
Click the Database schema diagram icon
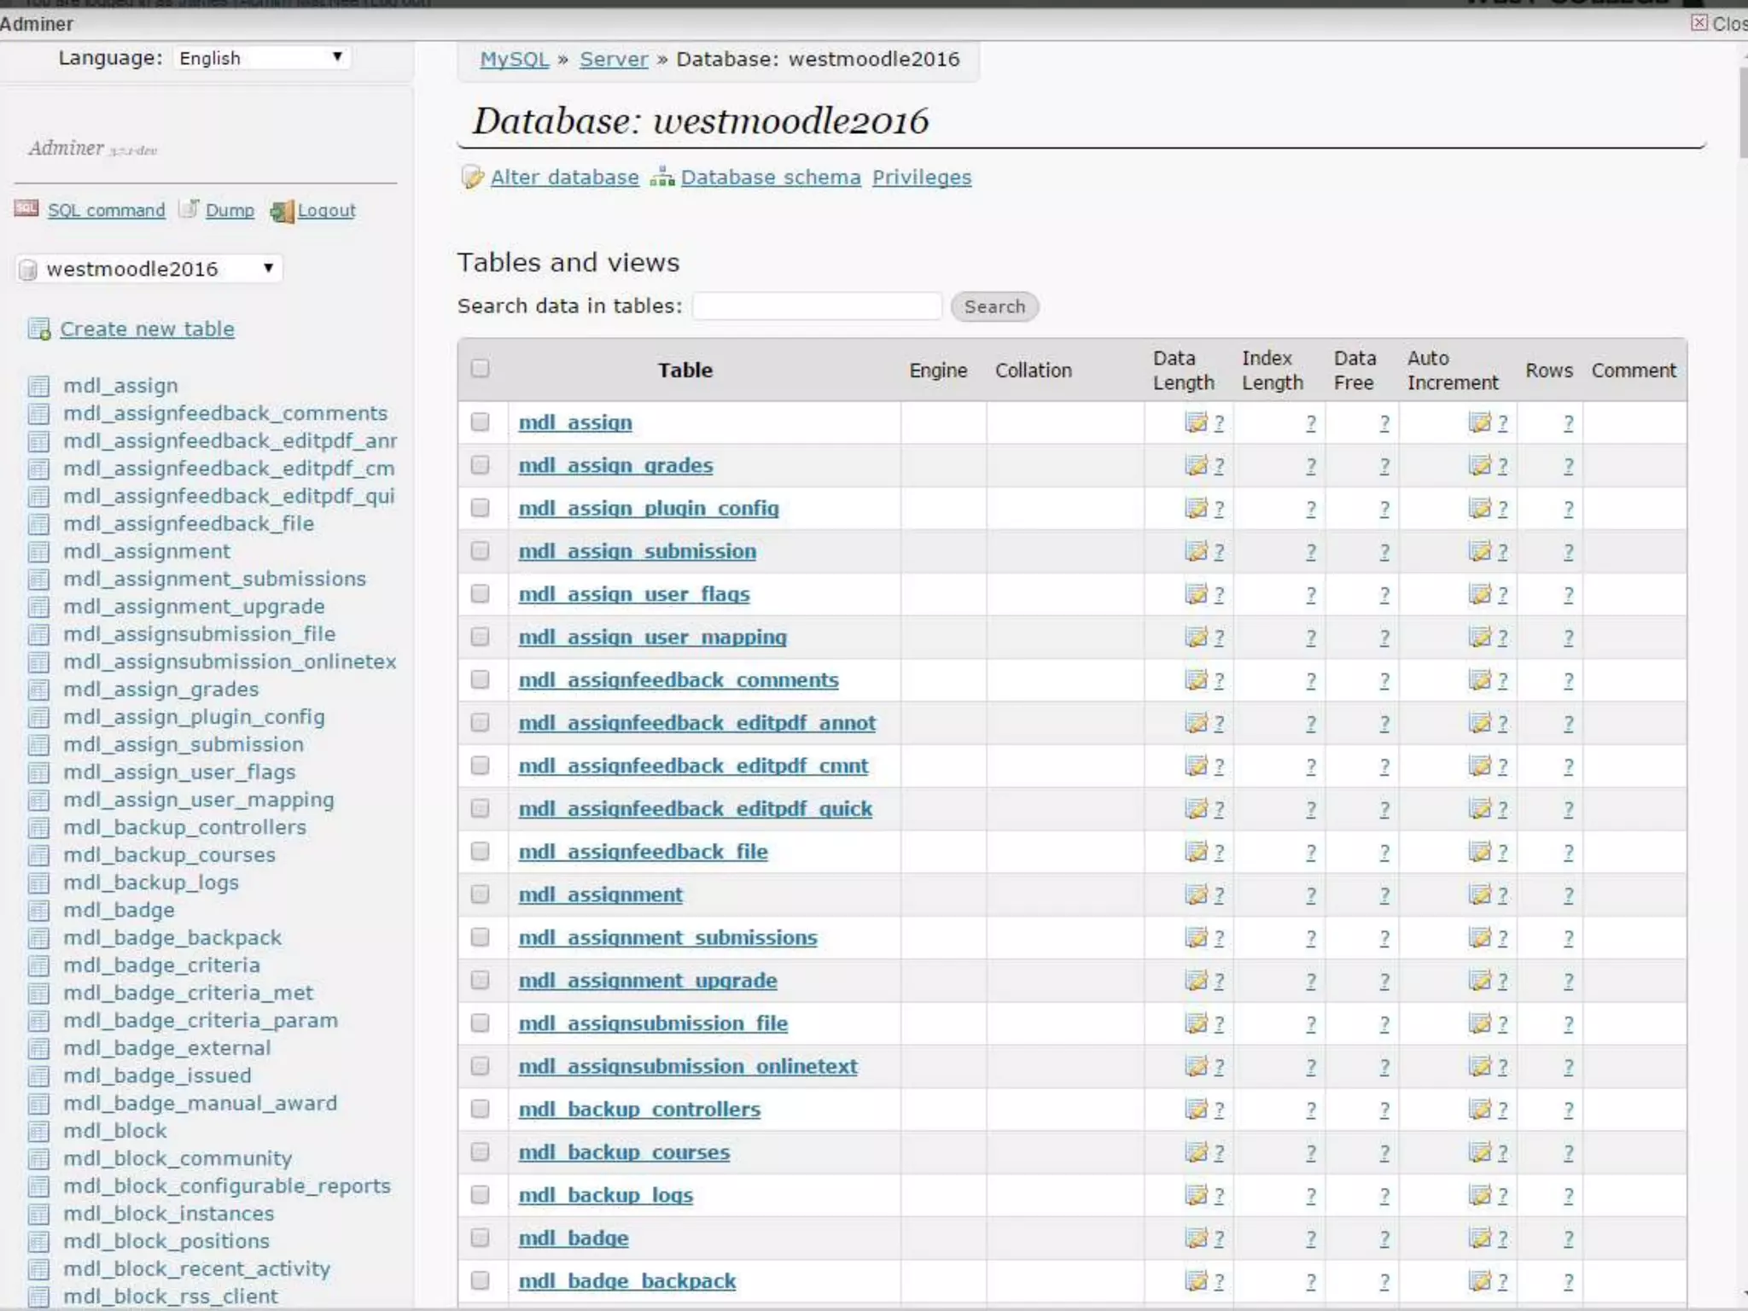point(662,178)
